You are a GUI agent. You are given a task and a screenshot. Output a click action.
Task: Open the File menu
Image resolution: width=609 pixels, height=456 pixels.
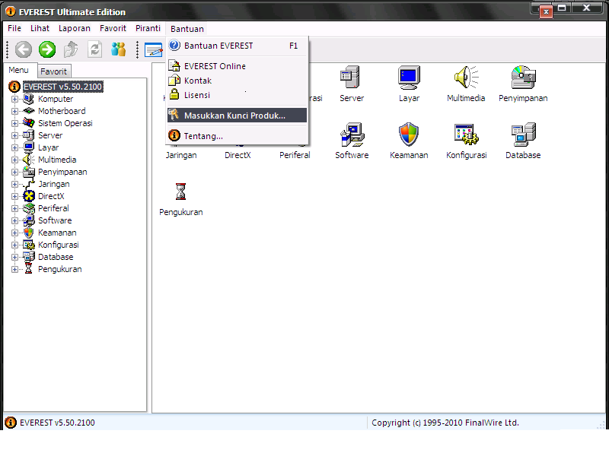pos(14,28)
